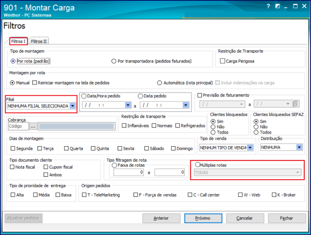311x235 pixels.
Task: Click the Fechar button
Action: (287, 218)
